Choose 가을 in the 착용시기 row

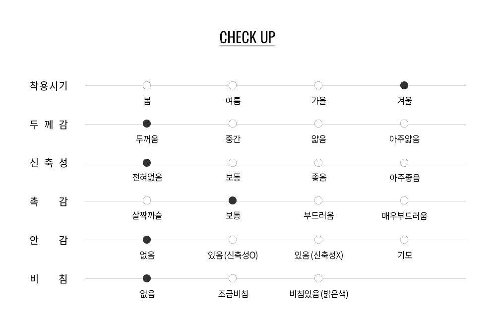click(318, 85)
